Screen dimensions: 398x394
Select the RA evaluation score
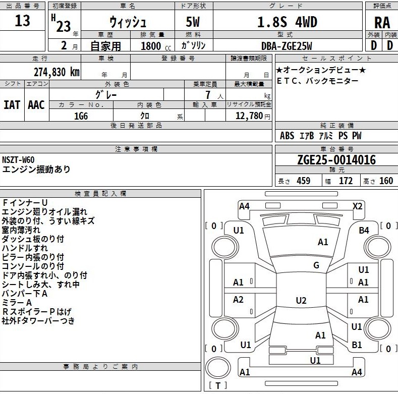pos(382,23)
